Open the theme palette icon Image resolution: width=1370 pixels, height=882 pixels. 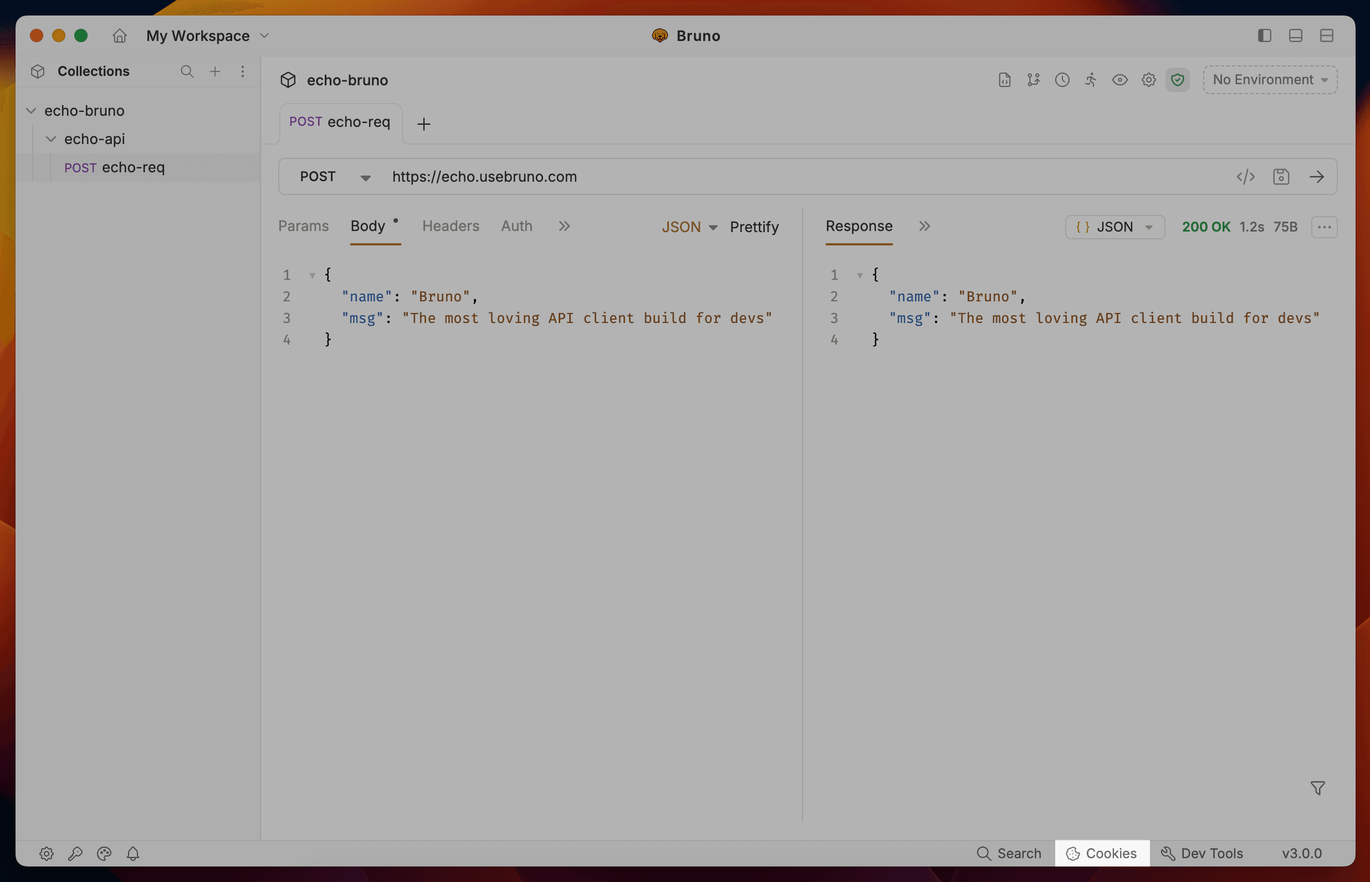pyautogui.click(x=104, y=853)
